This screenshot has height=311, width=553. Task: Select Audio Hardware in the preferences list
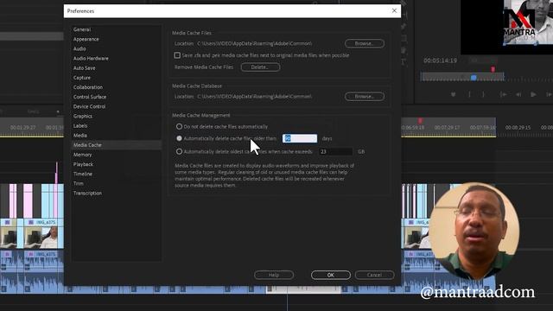(x=91, y=58)
